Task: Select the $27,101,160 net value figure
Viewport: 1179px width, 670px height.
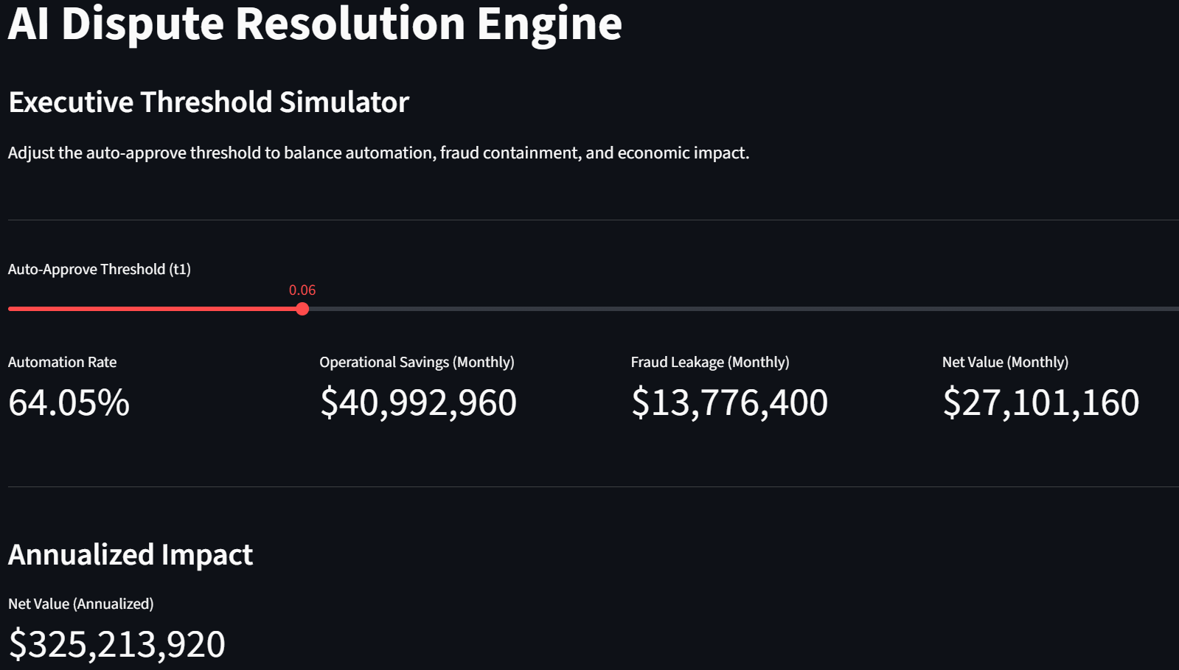Action: (1040, 402)
